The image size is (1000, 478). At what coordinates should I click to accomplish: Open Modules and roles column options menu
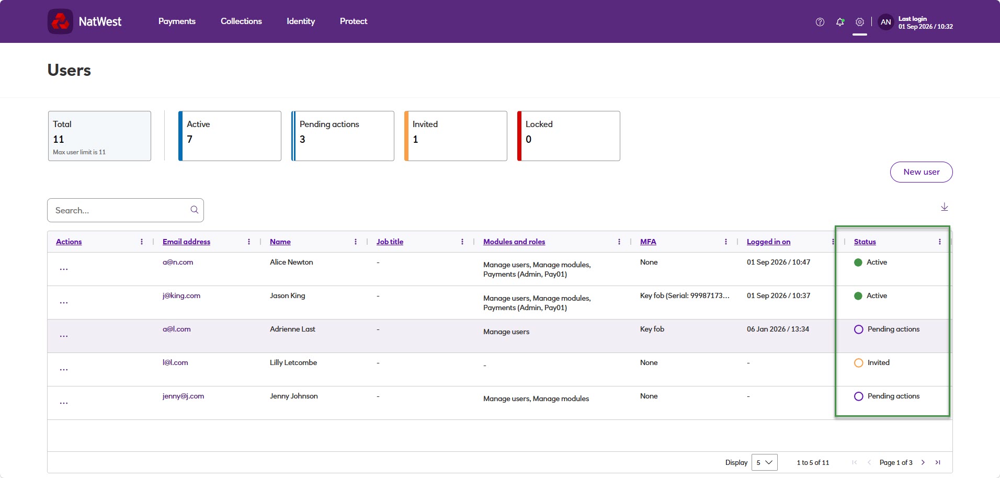click(619, 242)
